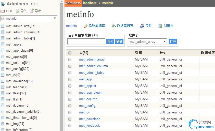Viewport: 215px width, 131px height.
Task: Toggle the select-all checkbox in table header
Action: pos(70,53)
